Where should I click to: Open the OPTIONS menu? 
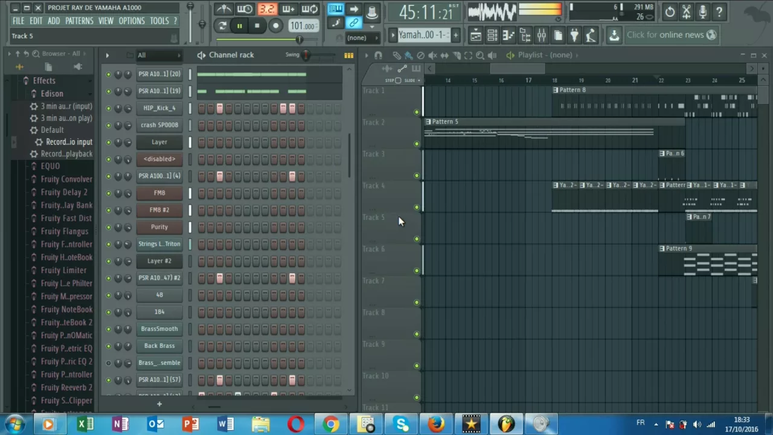coord(132,21)
